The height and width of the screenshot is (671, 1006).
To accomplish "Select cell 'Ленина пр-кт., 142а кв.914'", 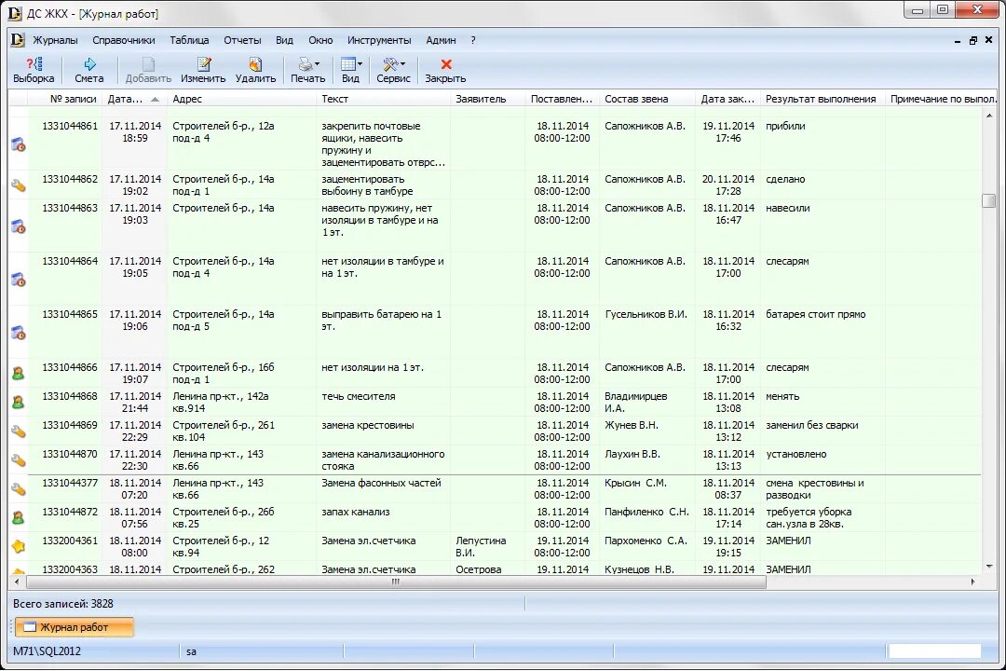I will (241, 402).
